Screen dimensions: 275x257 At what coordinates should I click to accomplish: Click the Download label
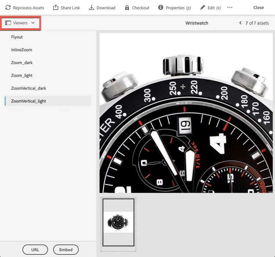point(106,8)
